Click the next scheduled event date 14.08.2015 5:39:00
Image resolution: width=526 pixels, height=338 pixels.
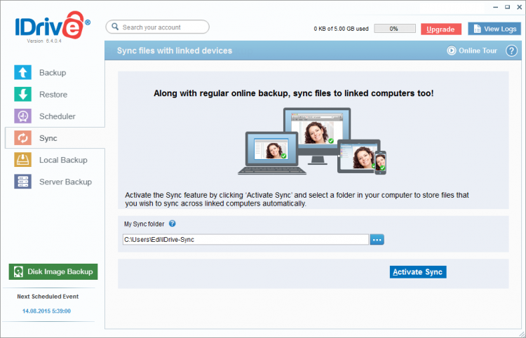pos(46,311)
